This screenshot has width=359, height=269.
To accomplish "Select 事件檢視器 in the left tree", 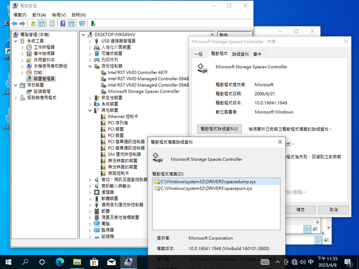I will pyautogui.click(x=44, y=53).
